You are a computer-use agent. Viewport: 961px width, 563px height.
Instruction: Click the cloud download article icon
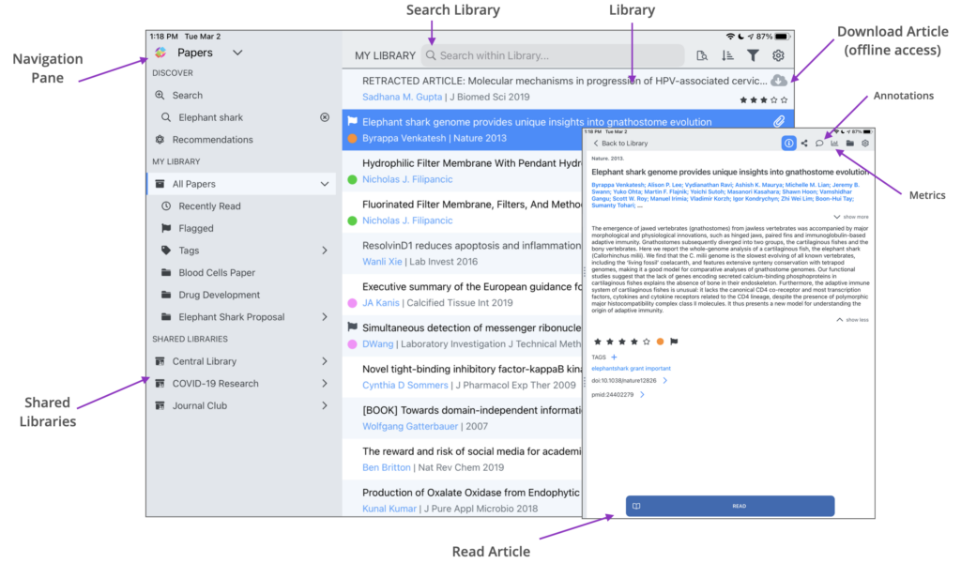click(x=779, y=82)
